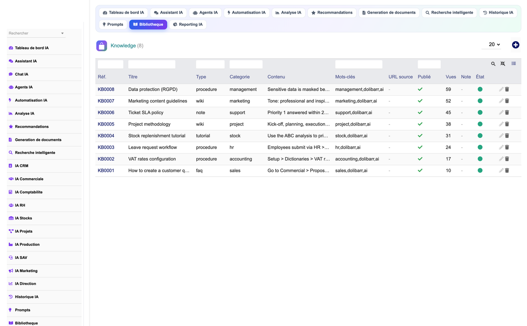This screenshot has width=527, height=326.
Task: Delete the KB0004 row with trash icon
Action: pos(507,136)
